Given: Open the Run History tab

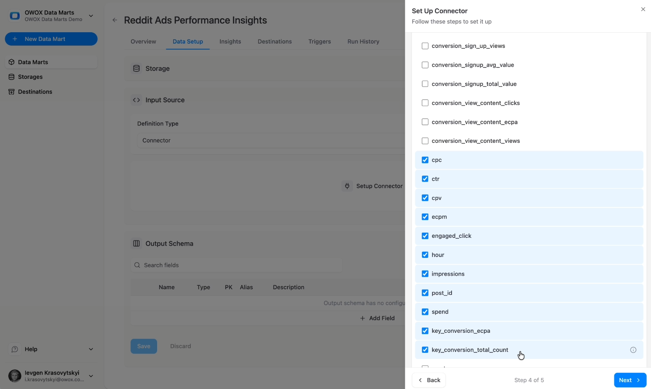Looking at the screenshot, I should pos(363,41).
